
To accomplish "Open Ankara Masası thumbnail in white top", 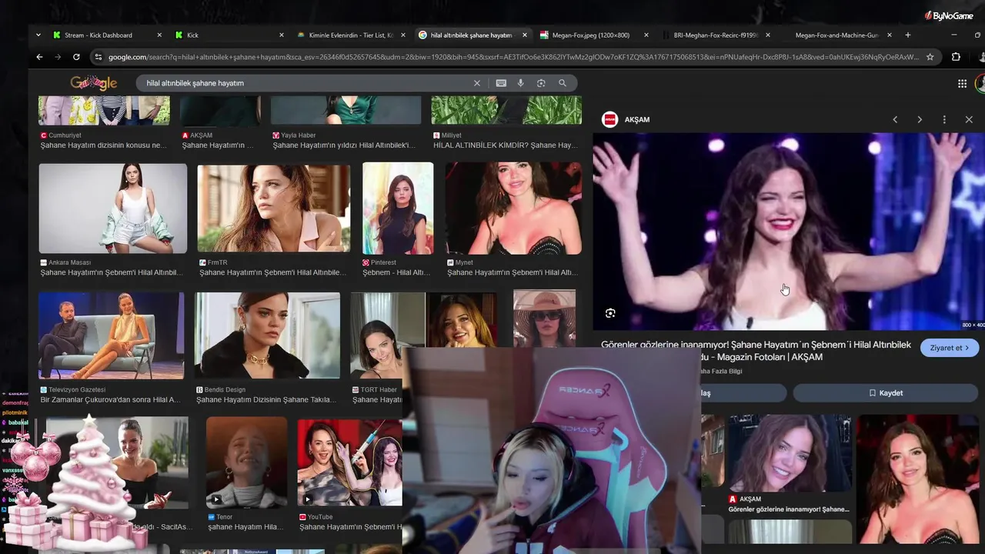I will coord(113,208).
